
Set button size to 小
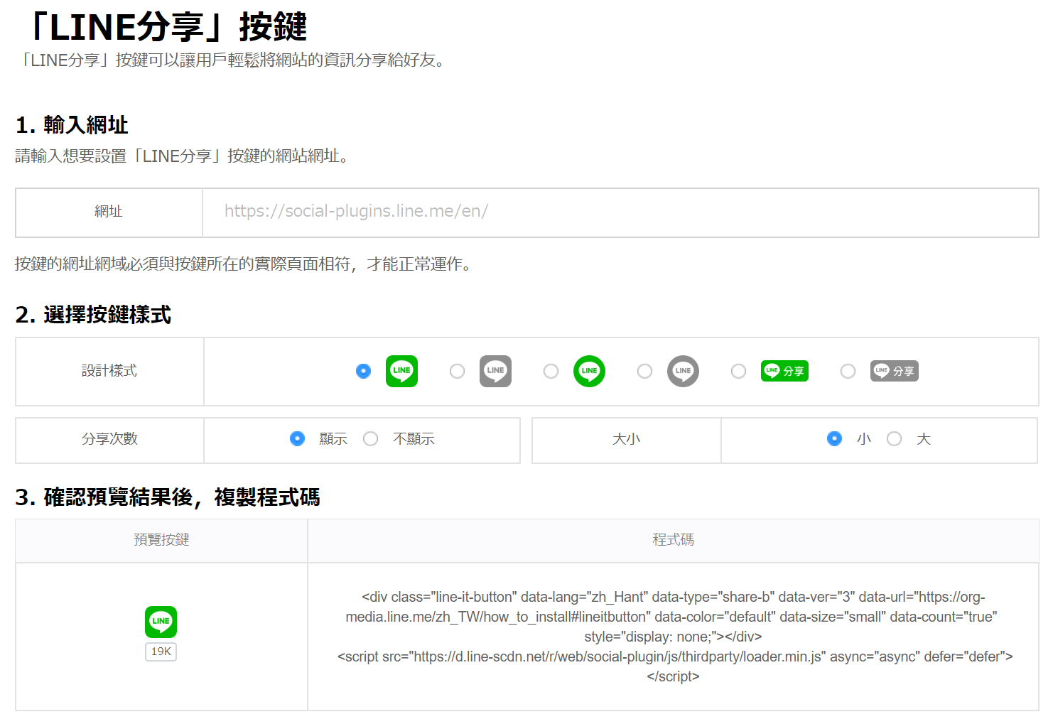[835, 439]
